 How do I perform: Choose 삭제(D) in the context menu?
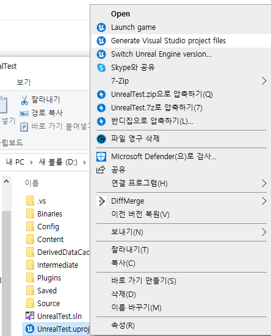point(123,295)
